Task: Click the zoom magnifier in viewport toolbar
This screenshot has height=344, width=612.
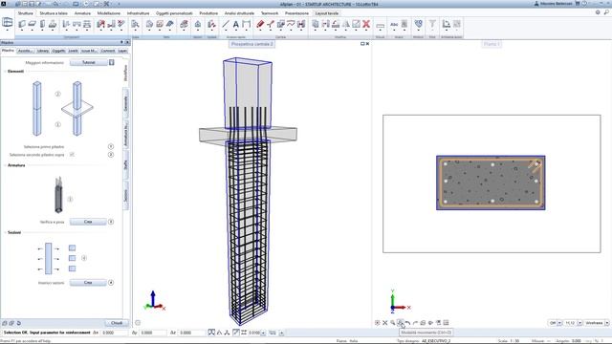Action: click(393, 323)
